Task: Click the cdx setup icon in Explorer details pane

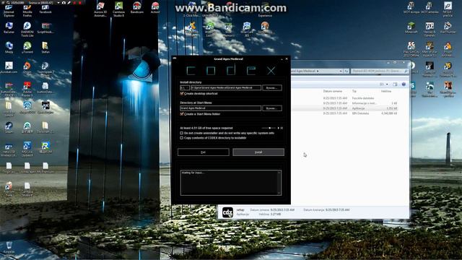Action: click(227, 212)
